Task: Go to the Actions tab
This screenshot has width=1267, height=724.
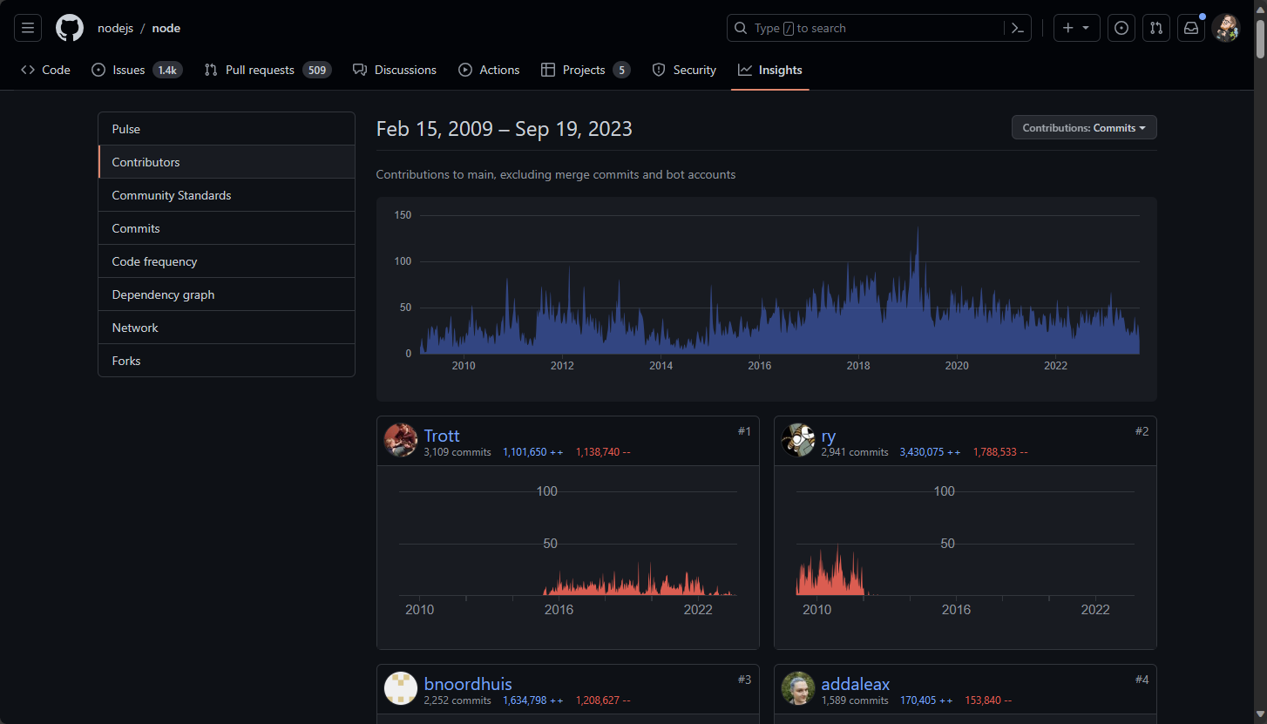Action: (x=489, y=70)
